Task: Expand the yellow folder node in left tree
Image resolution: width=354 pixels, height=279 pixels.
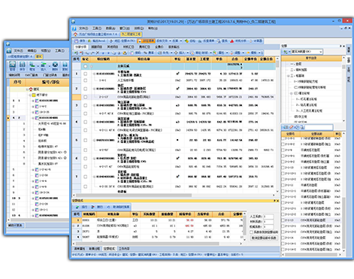Action: coord(30,95)
